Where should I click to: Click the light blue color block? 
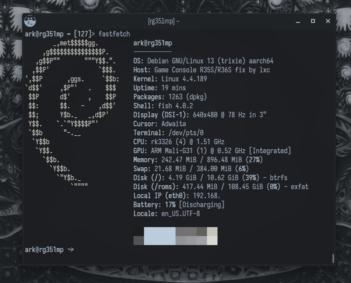click(x=159, y=236)
